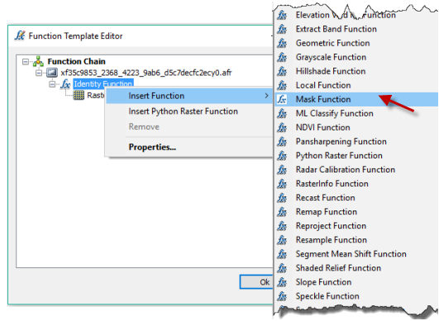439x321 pixels.
Task: Click the fx icon beside Identity Function node
Action: click(65, 84)
